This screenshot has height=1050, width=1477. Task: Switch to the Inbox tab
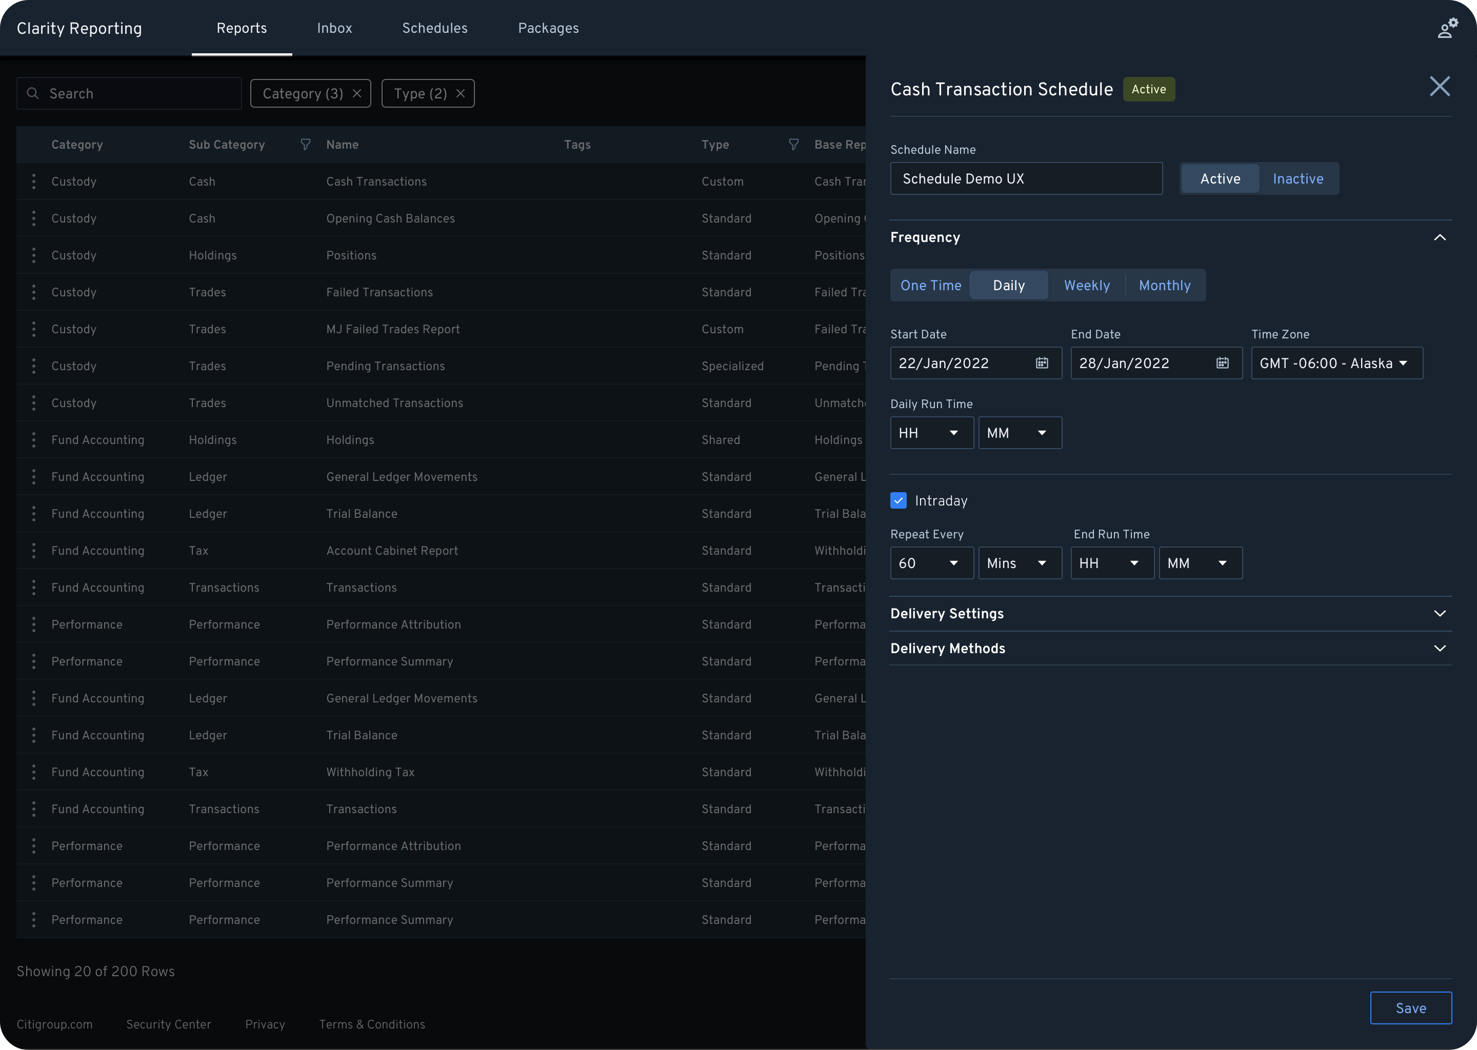[334, 28]
